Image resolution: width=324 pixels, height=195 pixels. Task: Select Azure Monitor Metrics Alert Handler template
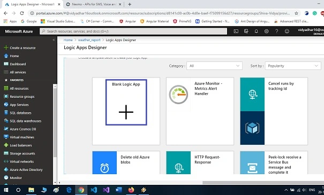click(x=200, y=111)
